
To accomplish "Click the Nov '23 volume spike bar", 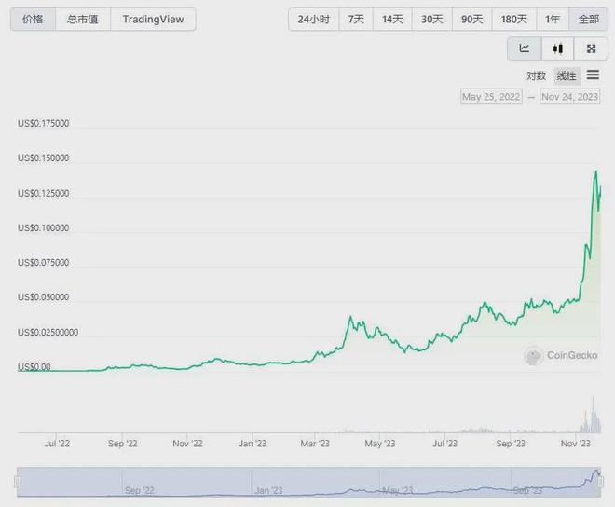I will 593,415.
